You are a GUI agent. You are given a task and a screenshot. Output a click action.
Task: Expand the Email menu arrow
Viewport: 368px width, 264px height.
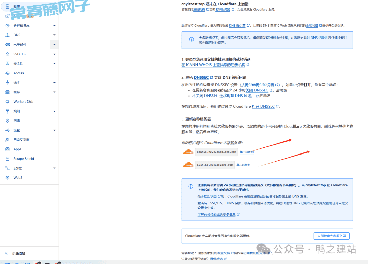tap(55, 45)
